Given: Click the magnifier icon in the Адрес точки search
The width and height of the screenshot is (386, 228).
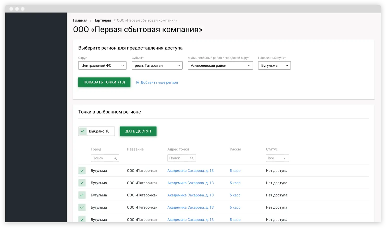Looking at the screenshot, I should (x=192, y=158).
